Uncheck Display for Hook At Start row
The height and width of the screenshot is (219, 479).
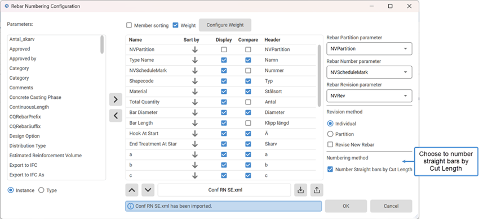point(224,134)
